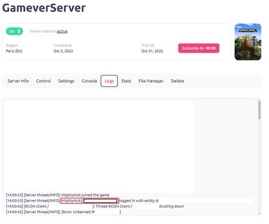Select log line 'logged in with entity id'
The width and height of the screenshot is (269, 224).
coord(82,201)
